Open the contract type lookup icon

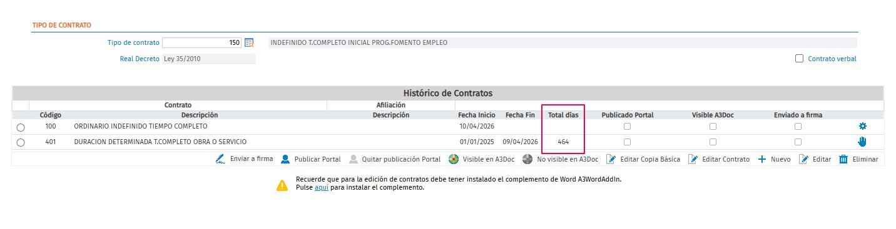(249, 43)
